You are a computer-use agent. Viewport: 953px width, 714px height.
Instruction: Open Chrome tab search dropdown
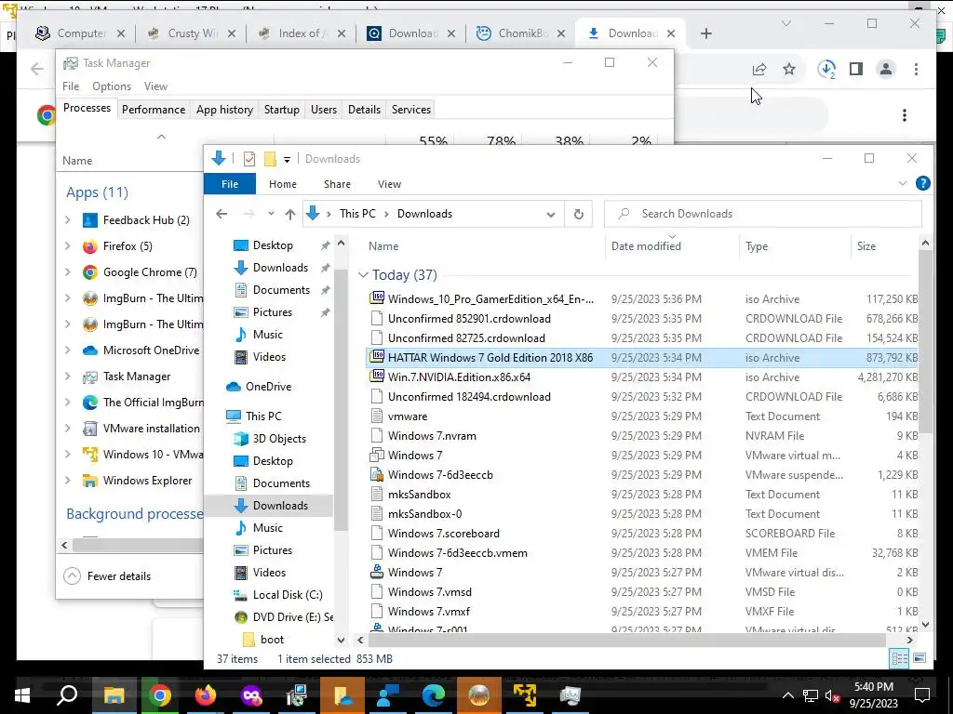click(x=785, y=23)
